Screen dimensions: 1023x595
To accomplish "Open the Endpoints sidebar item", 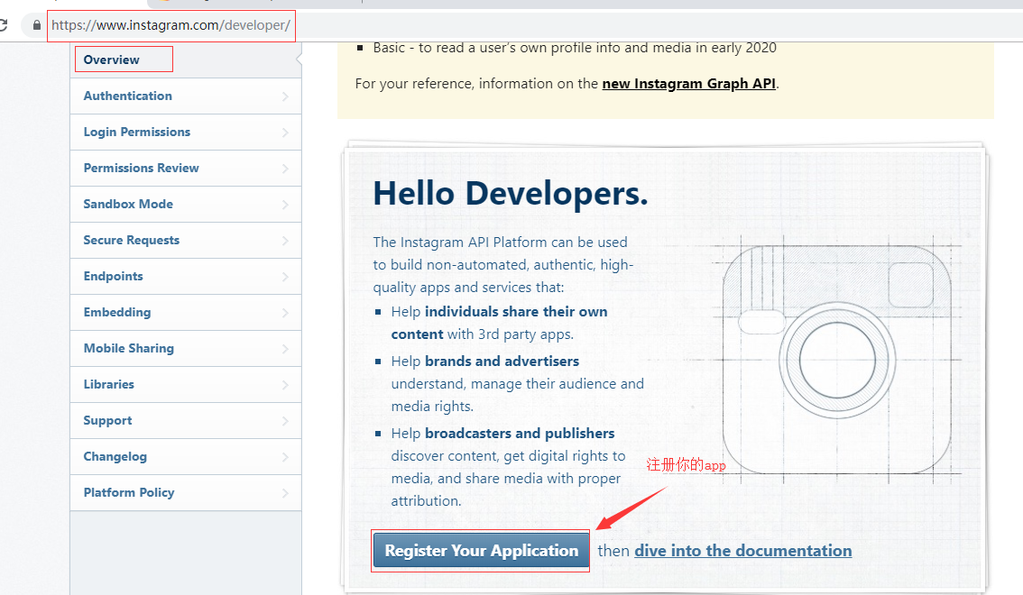I will pyautogui.click(x=185, y=277).
